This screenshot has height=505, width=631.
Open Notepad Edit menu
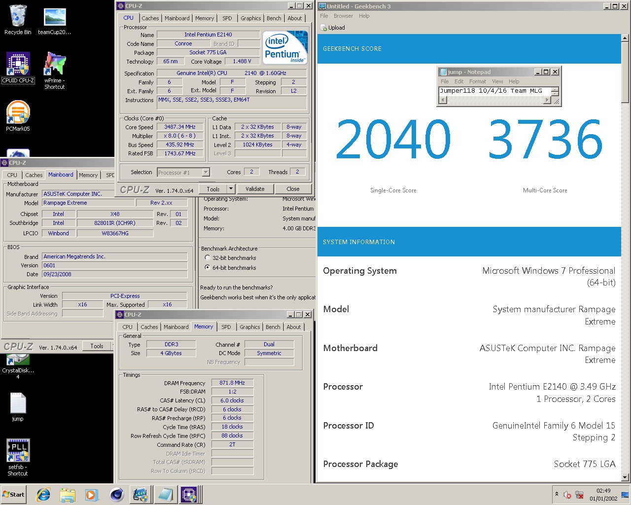(459, 81)
